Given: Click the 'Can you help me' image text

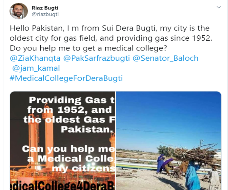Looking at the screenshot, I should 68,149.
